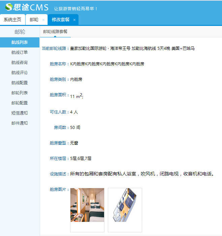
Task: Open 航线咨询 menu item
Action: 20,63
